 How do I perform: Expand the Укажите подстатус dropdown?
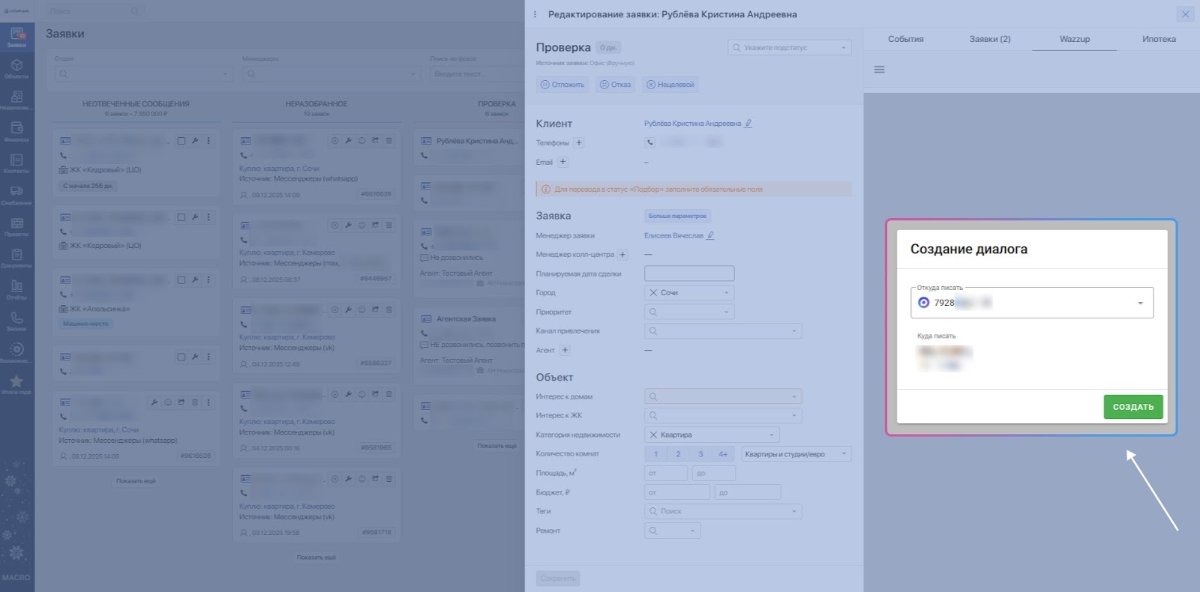pyautogui.click(x=789, y=48)
